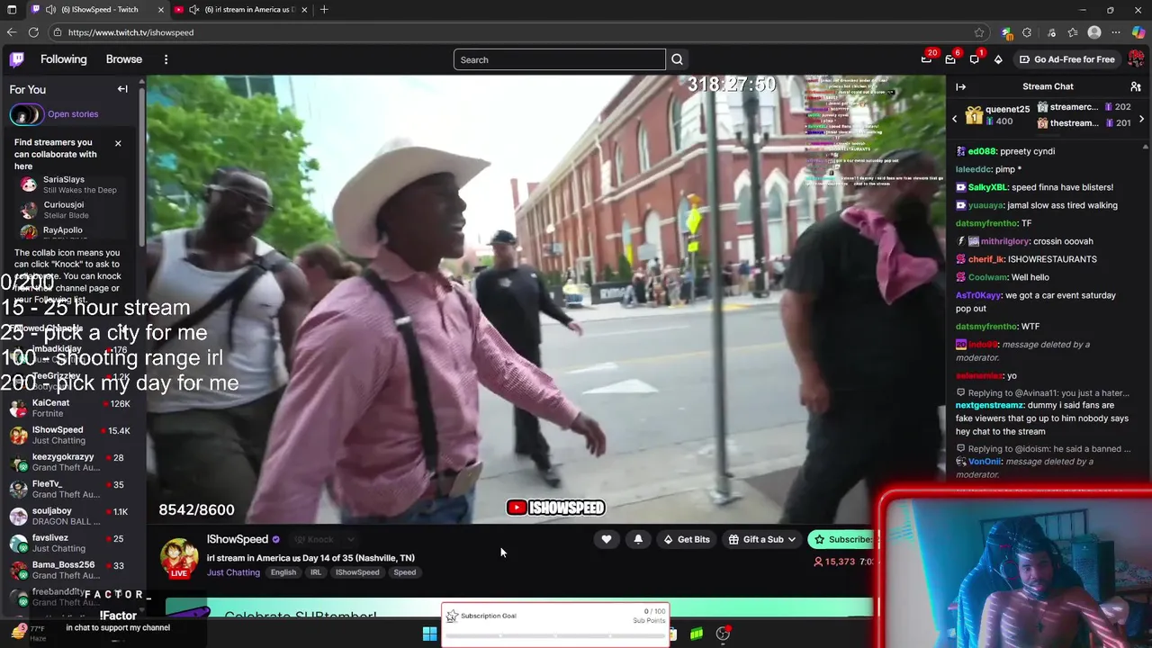Image resolution: width=1152 pixels, height=648 pixels.
Task: Click the browser address bar URL
Action: (130, 32)
